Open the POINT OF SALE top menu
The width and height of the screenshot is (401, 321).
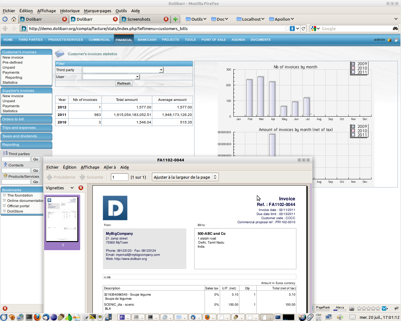point(213,40)
